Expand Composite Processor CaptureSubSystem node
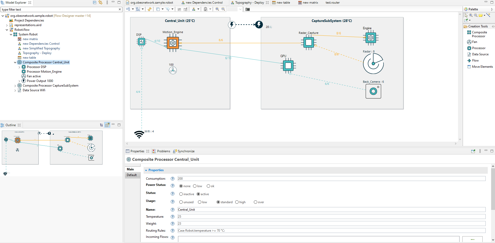 pos(15,86)
